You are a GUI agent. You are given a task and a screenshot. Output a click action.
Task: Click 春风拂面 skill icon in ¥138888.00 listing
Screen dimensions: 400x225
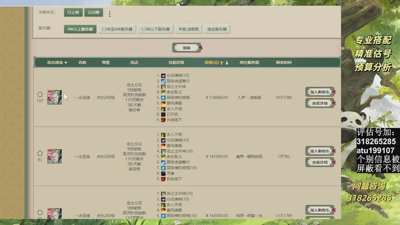[x=163, y=103]
